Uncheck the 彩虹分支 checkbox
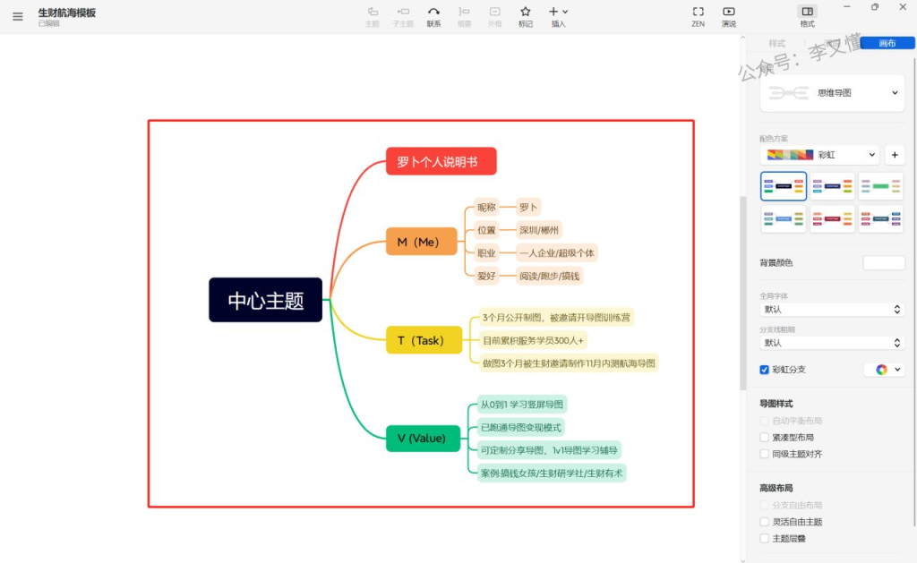This screenshot has height=563, width=917. click(765, 370)
